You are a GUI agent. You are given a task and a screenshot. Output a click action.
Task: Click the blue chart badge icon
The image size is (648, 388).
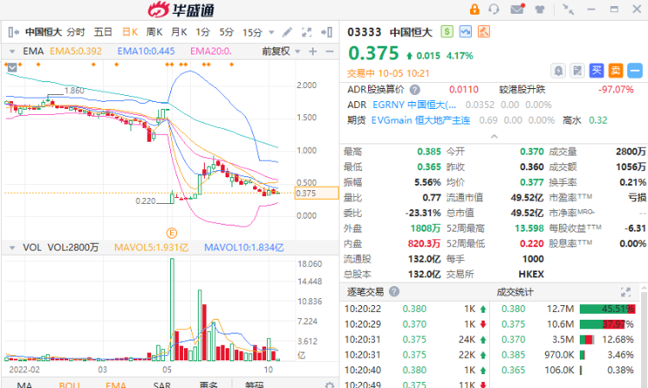tap(466, 31)
